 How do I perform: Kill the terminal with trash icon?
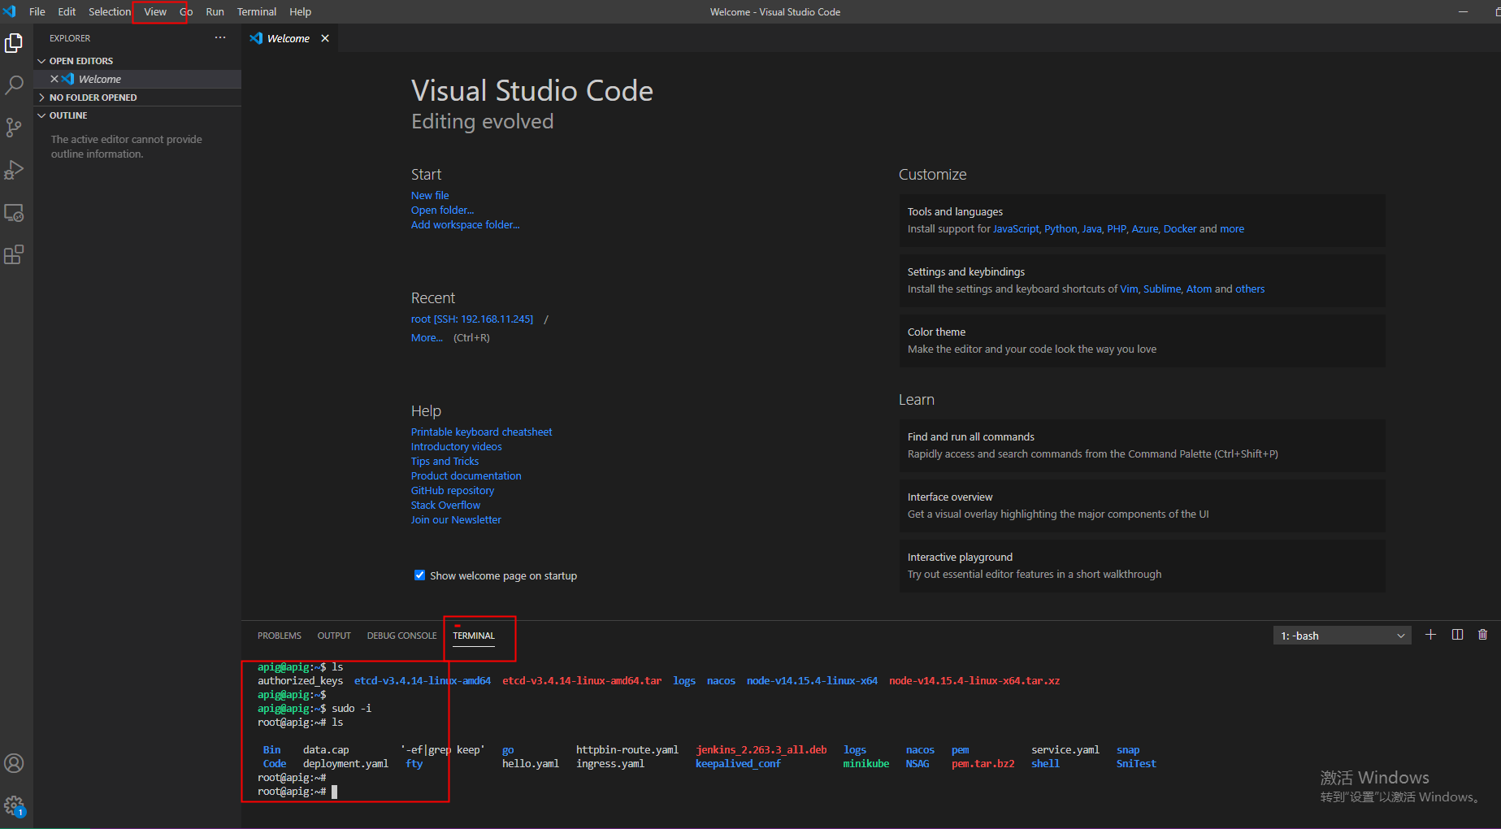pyautogui.click(x=1482, y=635)
